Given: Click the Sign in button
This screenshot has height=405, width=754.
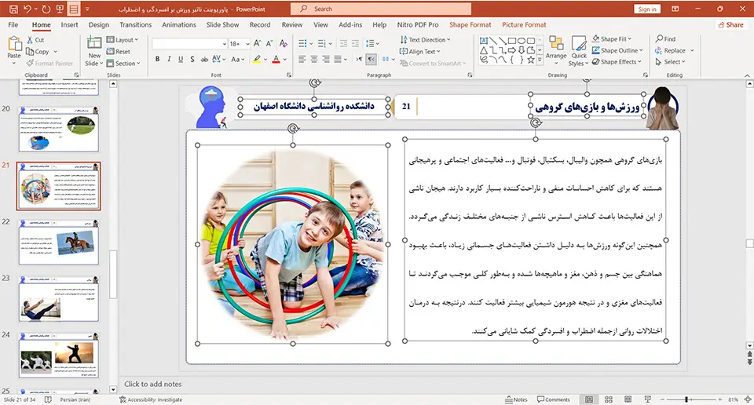Looking at the screenshot, I should click(x=647, y=9).
